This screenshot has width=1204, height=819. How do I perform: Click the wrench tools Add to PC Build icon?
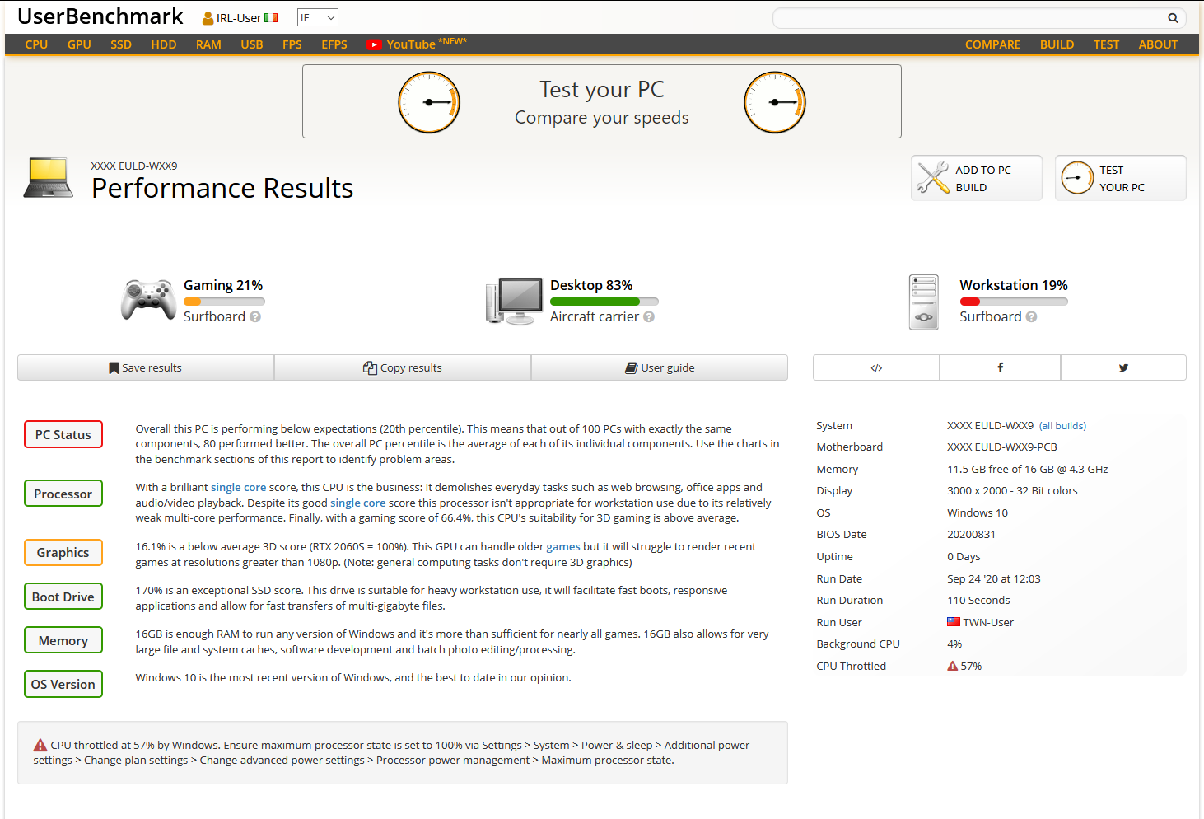tap(933, 178)
